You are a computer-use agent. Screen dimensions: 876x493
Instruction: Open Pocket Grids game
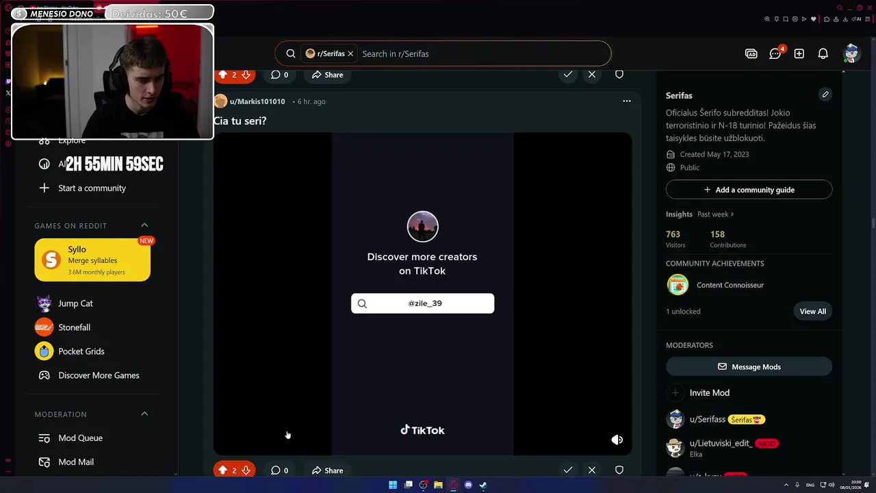pyautogui.click(x=81, y=351)
